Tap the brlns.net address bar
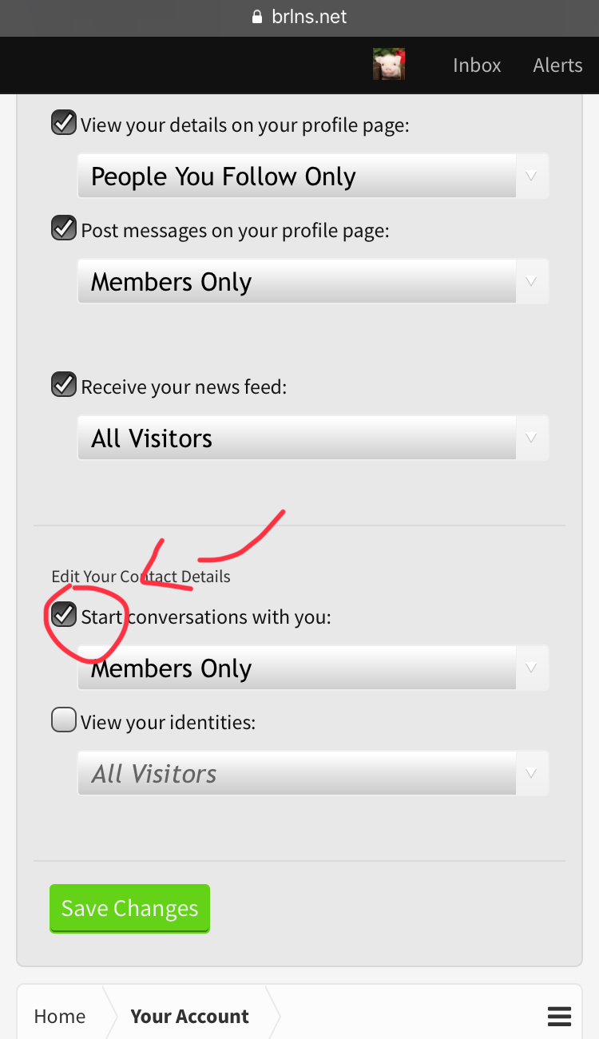The height and width of the screenshot is (1039, 599). tap(299, 17)
